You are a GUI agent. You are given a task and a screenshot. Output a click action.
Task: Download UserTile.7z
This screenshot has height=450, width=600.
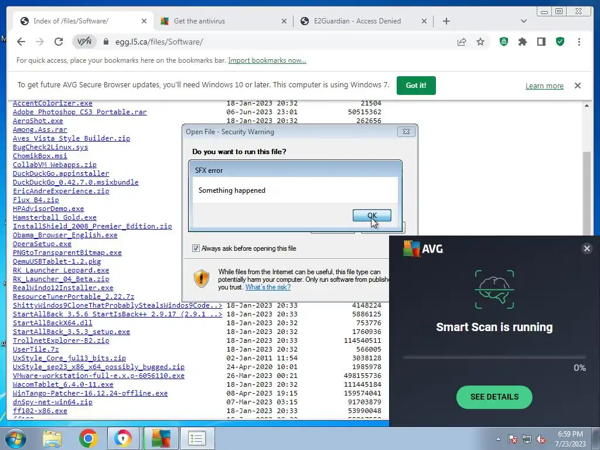coord(36,349)
